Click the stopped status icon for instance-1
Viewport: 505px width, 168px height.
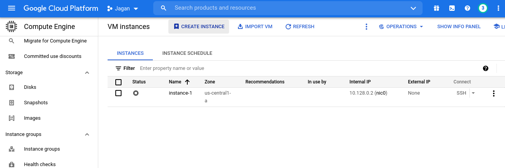click(136, 93)
